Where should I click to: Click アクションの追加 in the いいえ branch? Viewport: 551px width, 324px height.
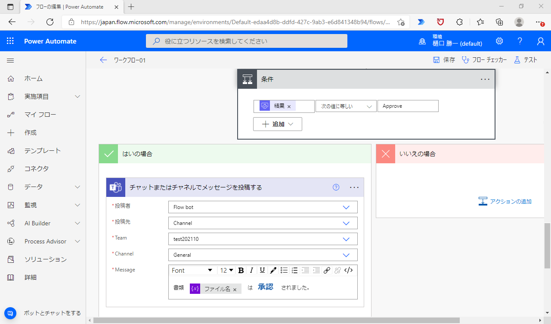click(x=505, y=201)
